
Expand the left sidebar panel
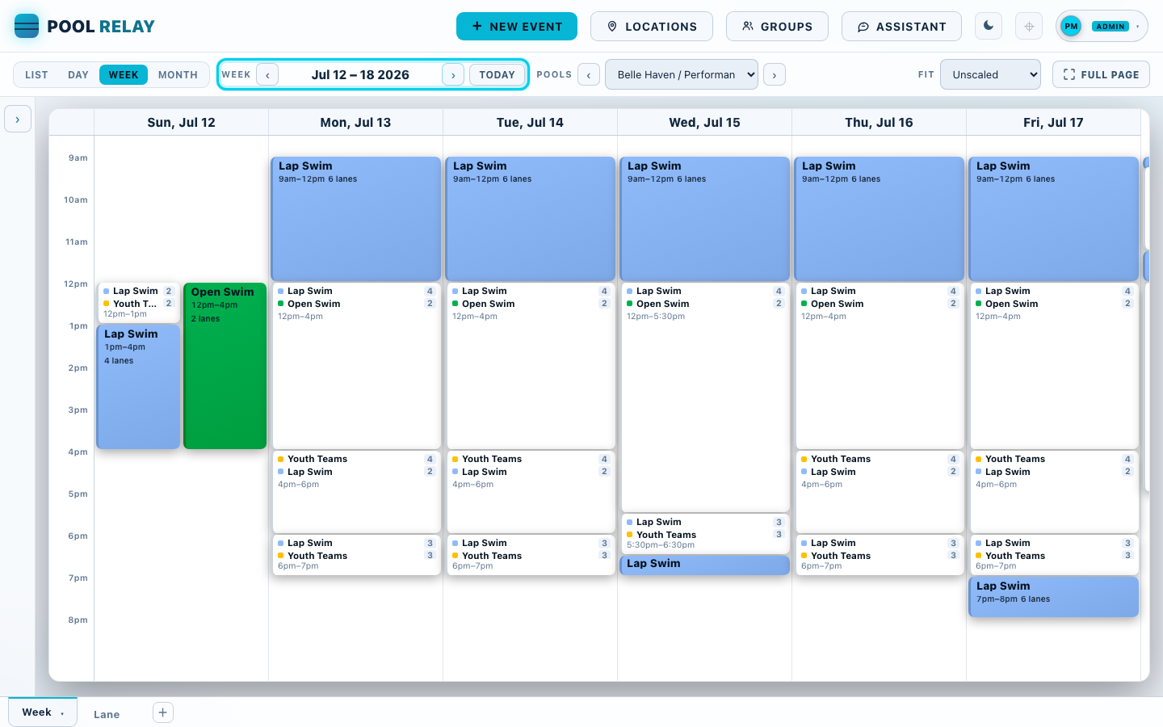pyautogui.click(x=18, y=119)
